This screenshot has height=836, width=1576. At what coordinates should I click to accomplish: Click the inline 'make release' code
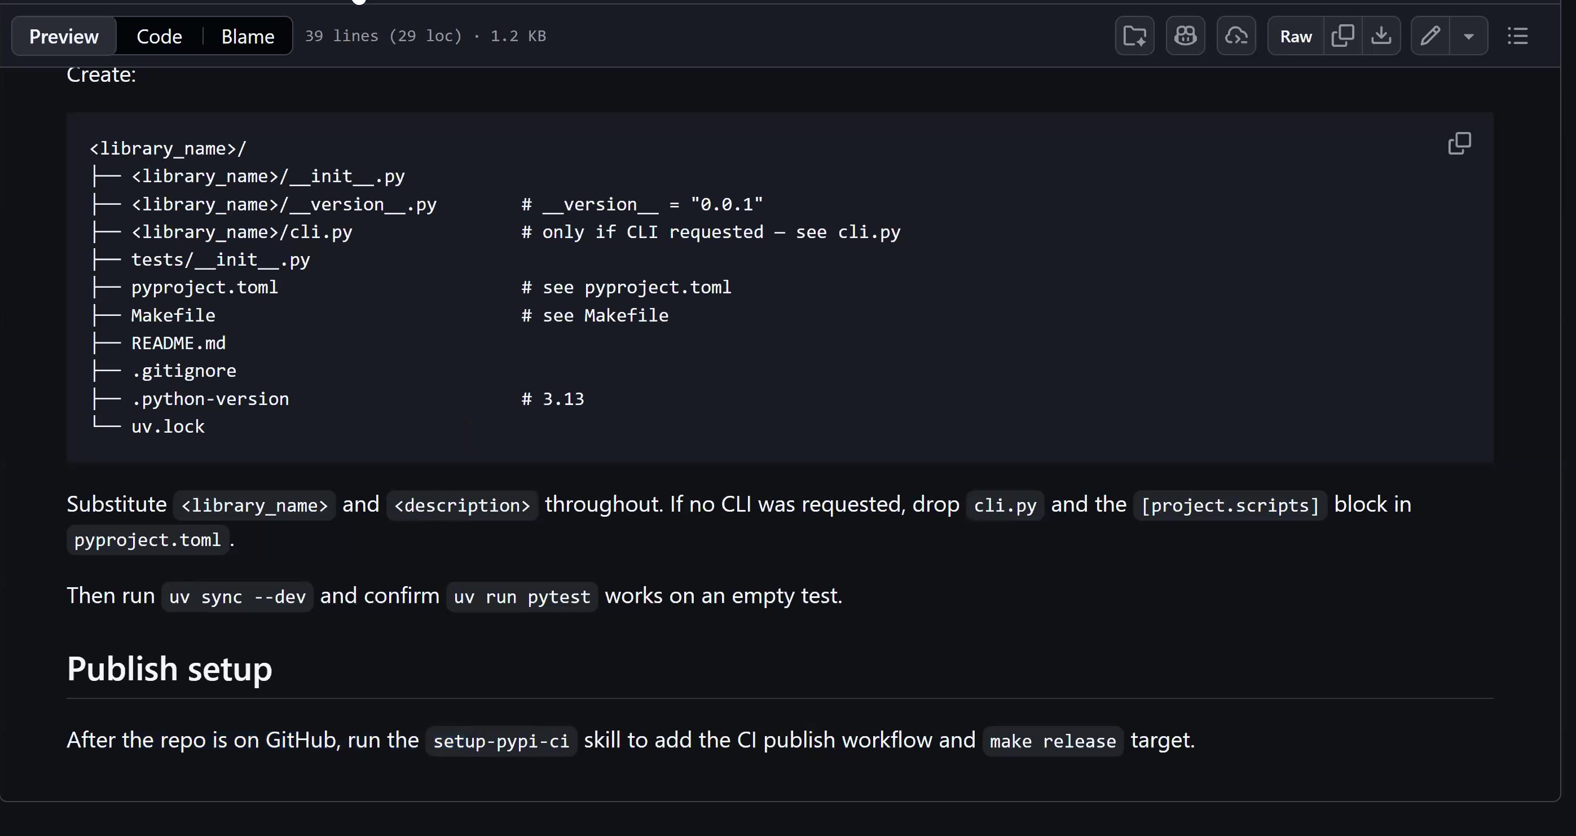(1053, 741)
